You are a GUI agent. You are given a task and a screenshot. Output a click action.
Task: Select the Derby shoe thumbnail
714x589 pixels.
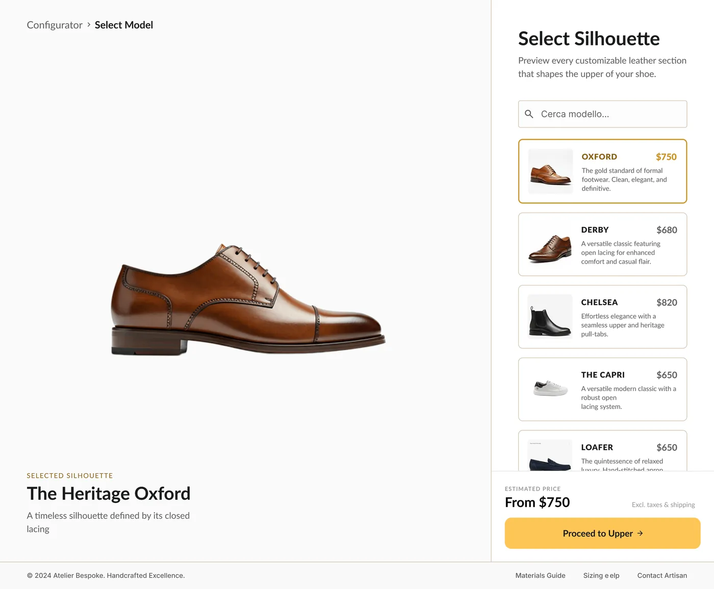coord(550,244)
